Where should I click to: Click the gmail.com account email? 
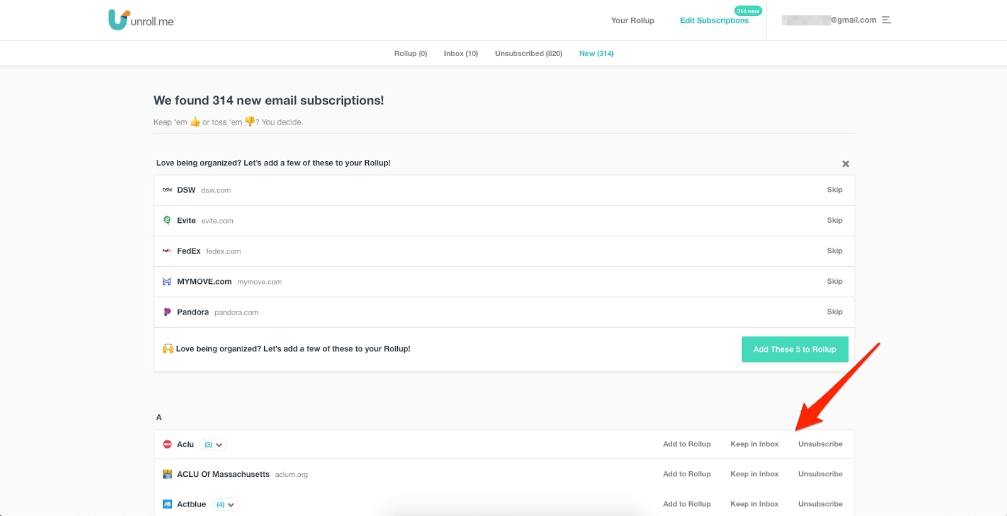tap(829, 20)
